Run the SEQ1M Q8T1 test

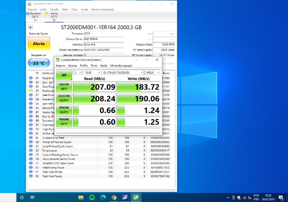(x=64, y=87)
